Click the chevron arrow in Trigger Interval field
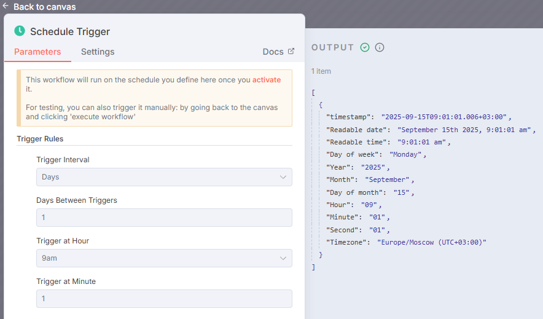Viewport: 543px width, 319px height. [283, 177]
